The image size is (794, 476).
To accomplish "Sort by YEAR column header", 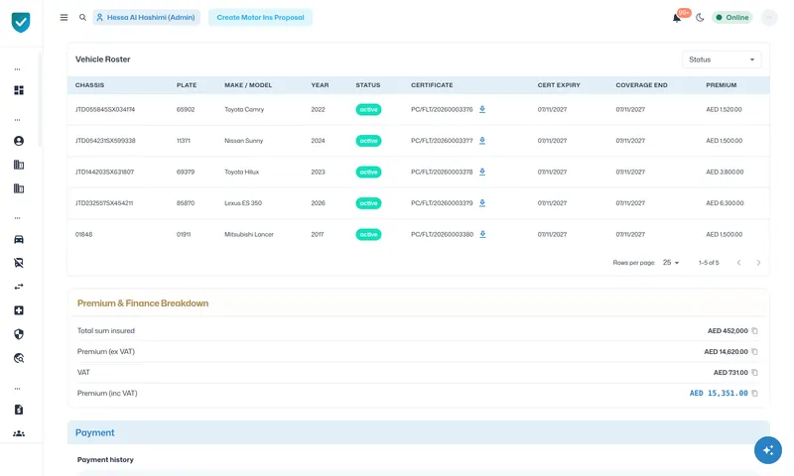I will click(320, 85).
